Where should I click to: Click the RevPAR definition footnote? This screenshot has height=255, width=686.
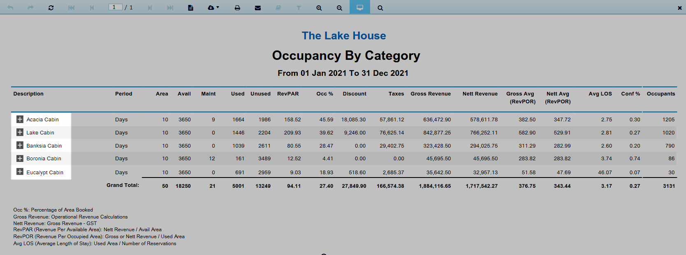pyautogui.click(x=87, y=230)
